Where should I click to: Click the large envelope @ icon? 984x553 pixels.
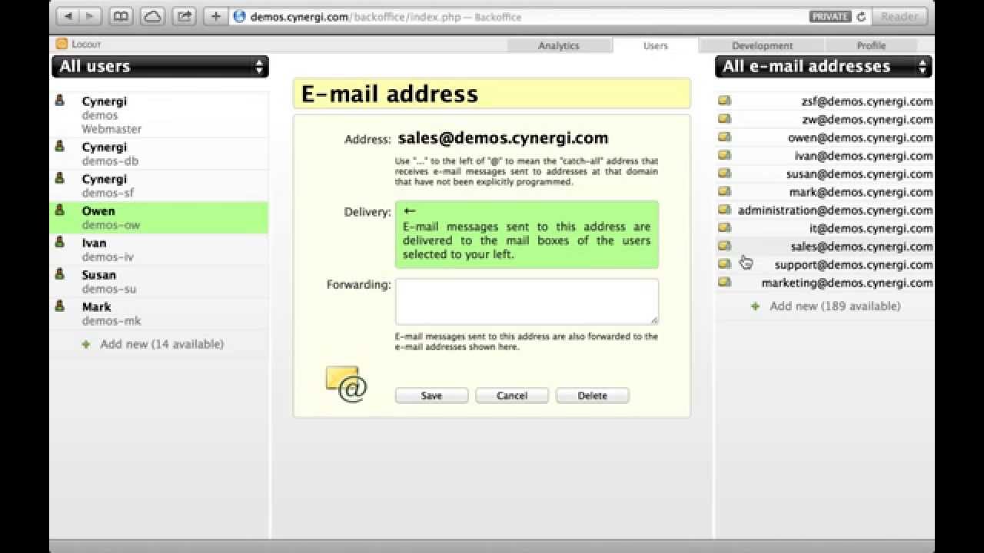[x=347, y=384]
